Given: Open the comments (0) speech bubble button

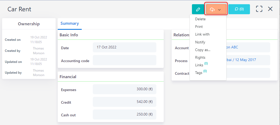Looking at the screenshot, I should click(x=239, y=9).
